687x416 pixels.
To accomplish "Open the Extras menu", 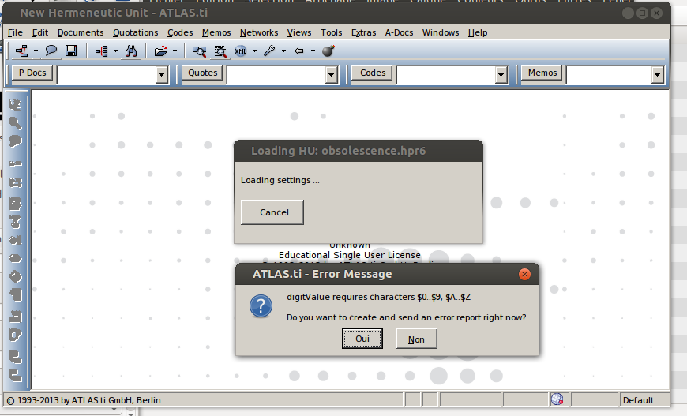I will click(364, 32).
